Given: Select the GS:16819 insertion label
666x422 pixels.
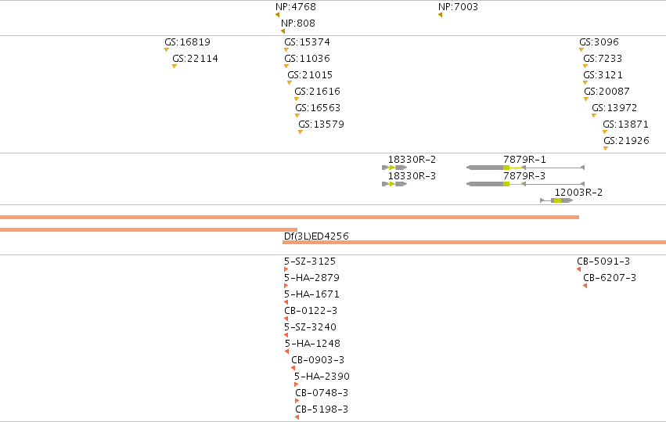Looking at the screenshot, I should coord(187,42).
